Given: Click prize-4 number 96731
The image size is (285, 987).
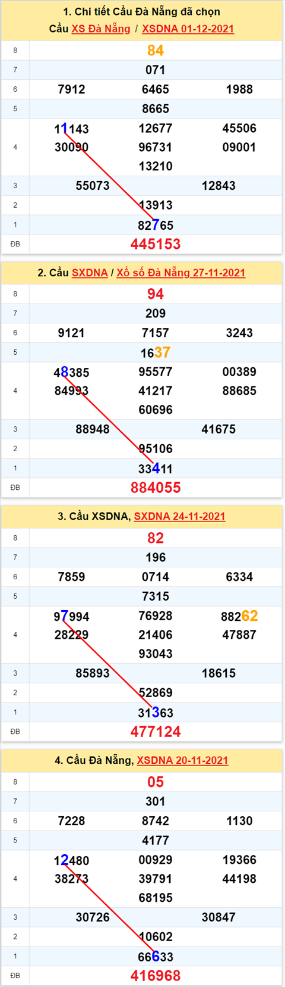Looking at the screenshot, I should [156, 147].
